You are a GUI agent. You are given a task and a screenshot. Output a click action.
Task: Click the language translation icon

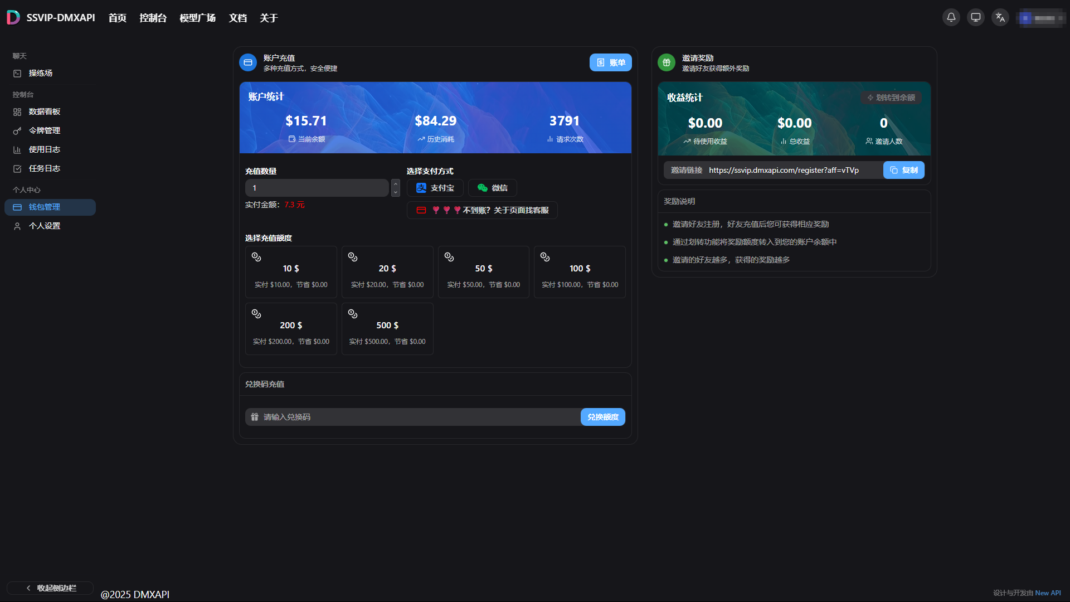[1000, 17]
